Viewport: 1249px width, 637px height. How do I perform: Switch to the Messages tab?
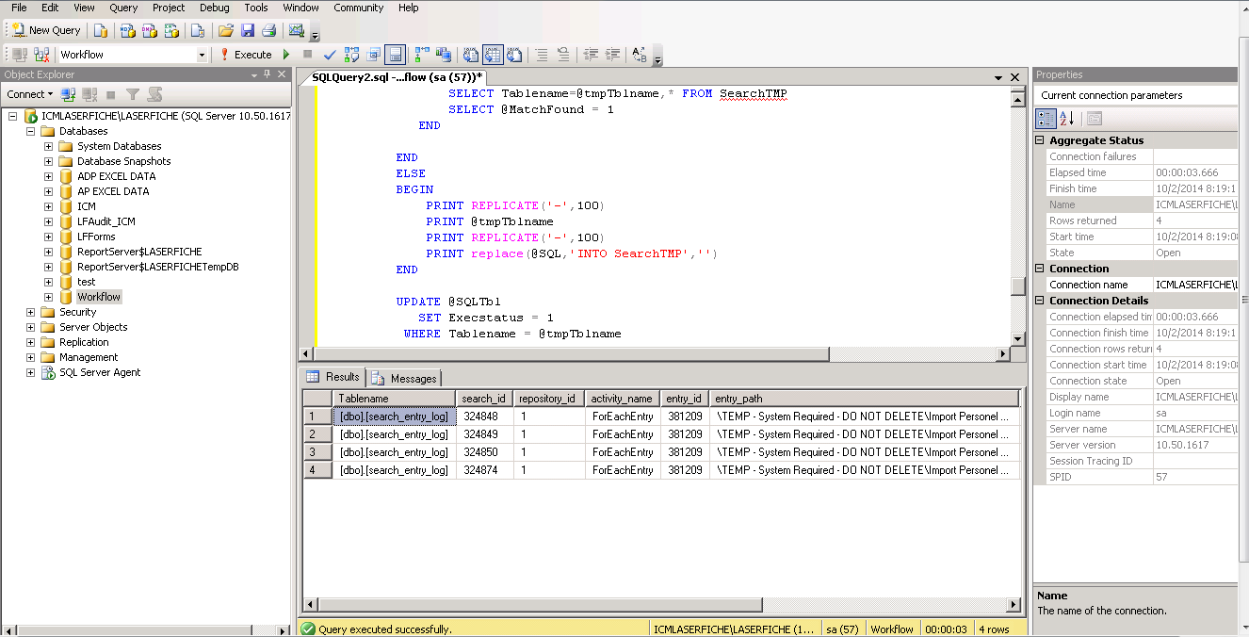coord(404,378)
